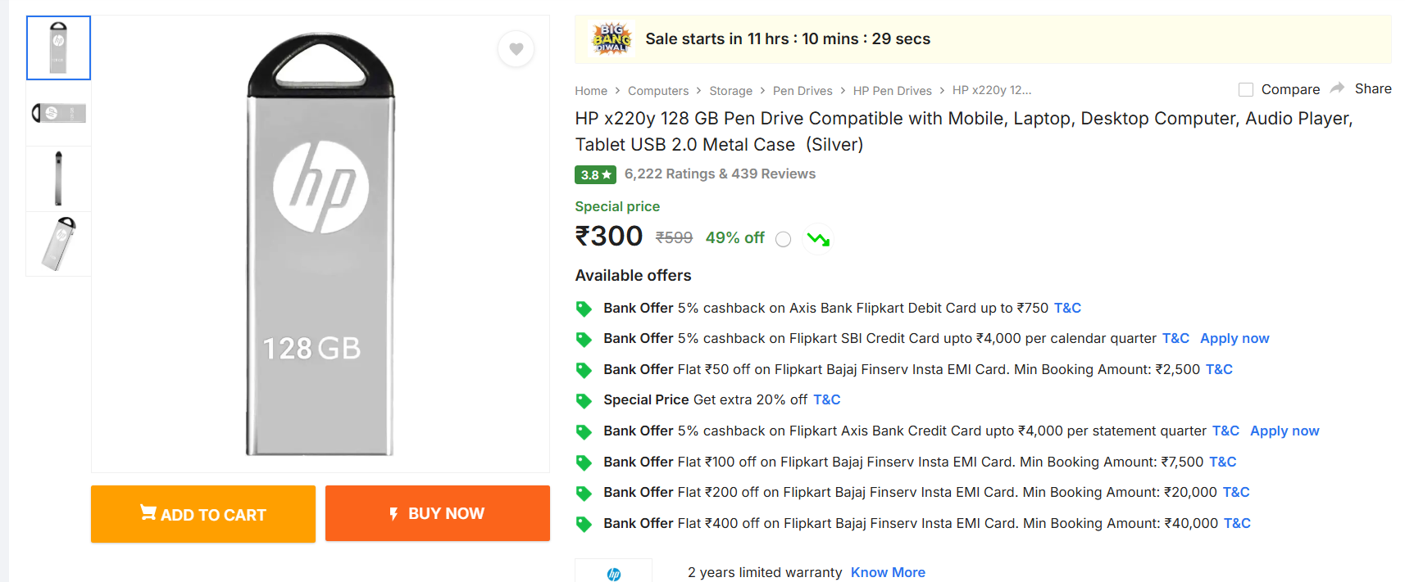Open Computers breadcrumb category
The height and width of the screenshot is (582, 1405).
657,91
